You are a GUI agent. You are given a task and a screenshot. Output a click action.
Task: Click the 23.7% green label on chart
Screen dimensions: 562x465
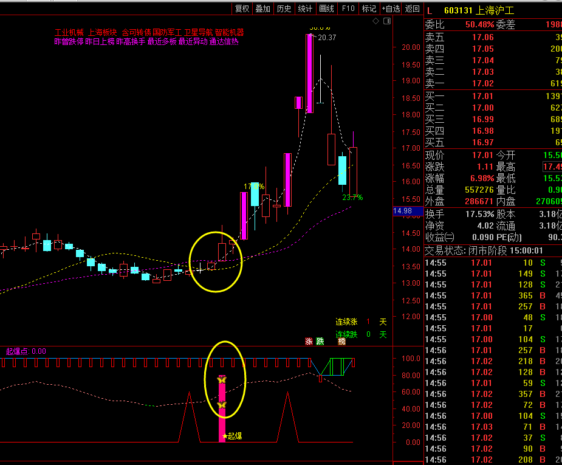point(352,198)
